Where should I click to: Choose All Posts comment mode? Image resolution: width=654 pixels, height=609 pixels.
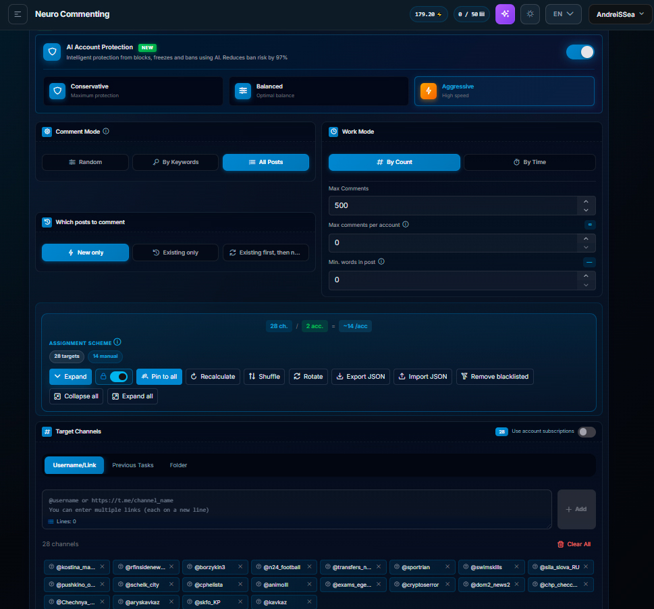tap(266, 162)
